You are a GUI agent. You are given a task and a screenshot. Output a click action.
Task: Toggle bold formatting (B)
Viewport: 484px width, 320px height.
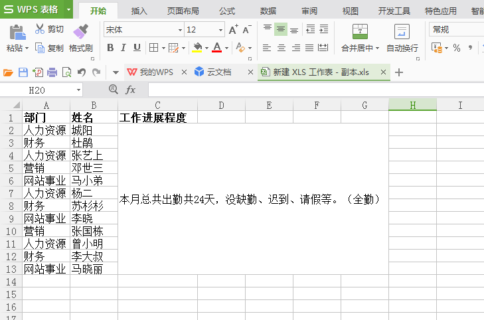tap(110, 48)
